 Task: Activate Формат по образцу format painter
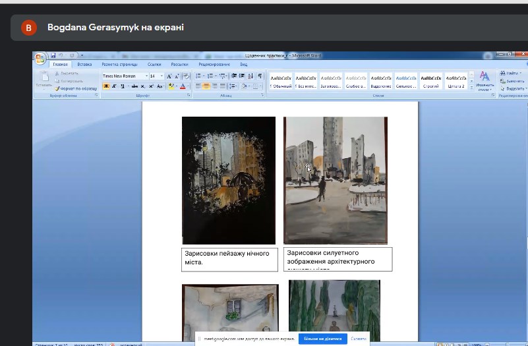point(76,88)
